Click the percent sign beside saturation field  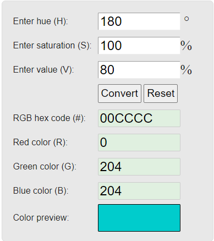click(186, 46)
